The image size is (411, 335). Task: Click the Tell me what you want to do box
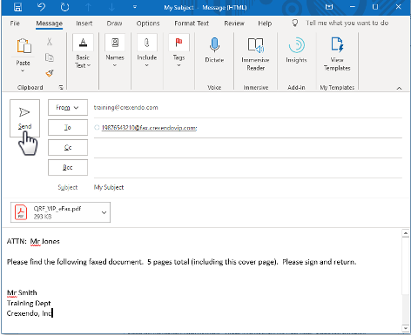tap(347, 23)
